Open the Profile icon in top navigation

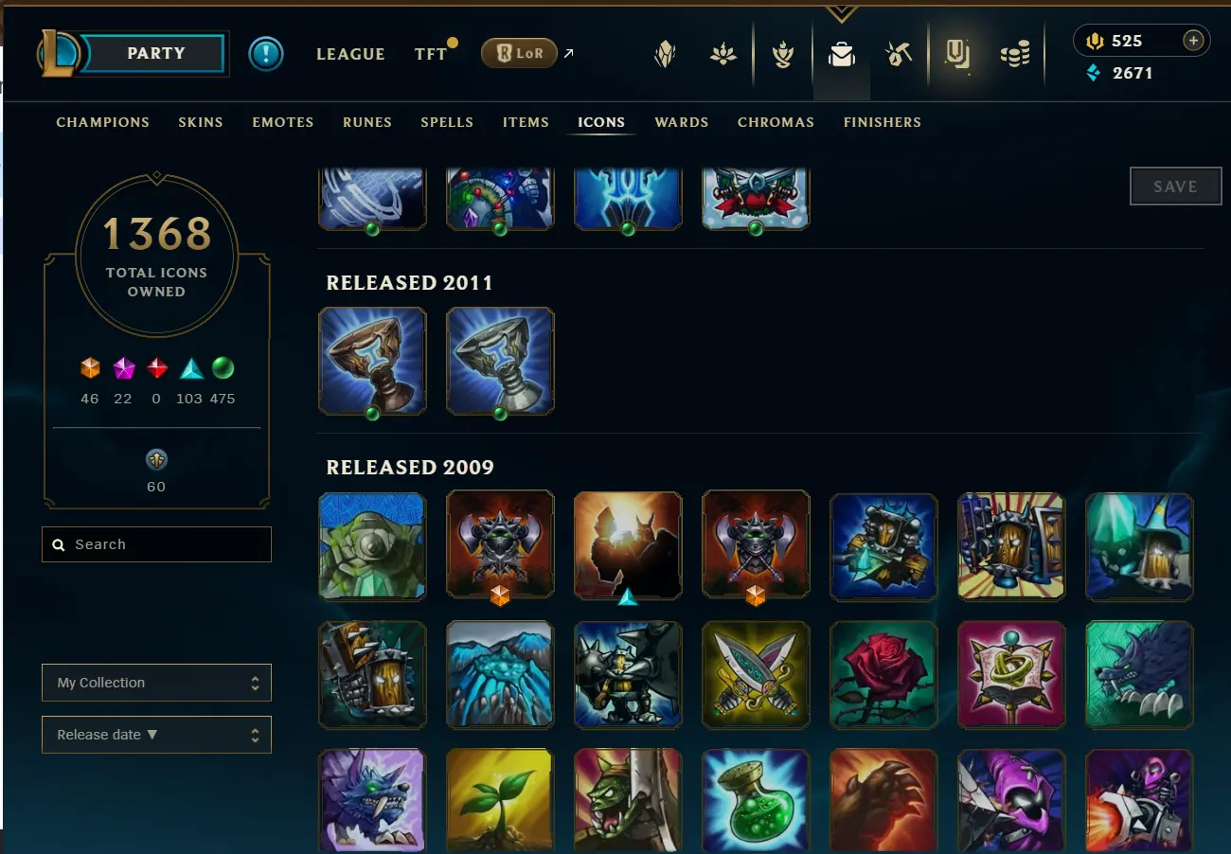pos(665,55)
